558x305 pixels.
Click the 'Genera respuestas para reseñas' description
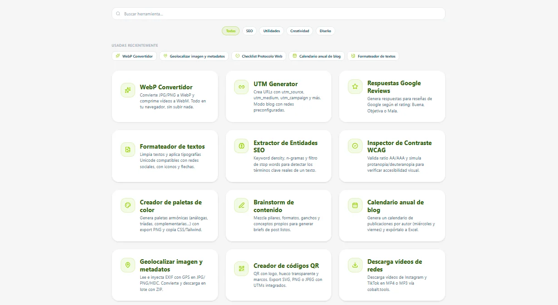(400, 105)
